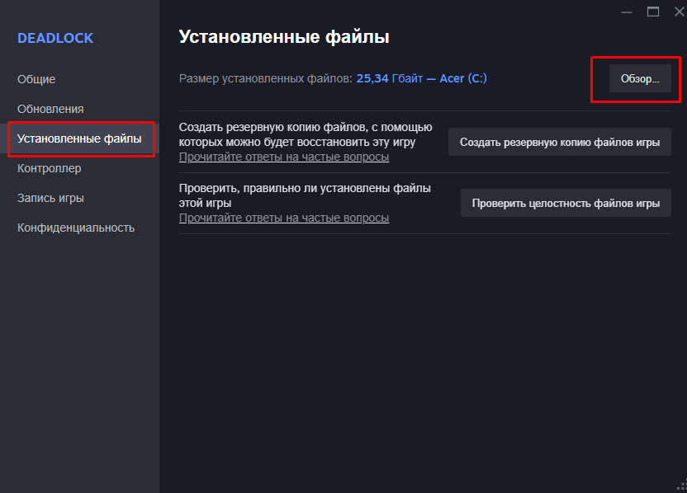
Task: Select the Установленные файлы tab
Action: (x=79, y=139)
